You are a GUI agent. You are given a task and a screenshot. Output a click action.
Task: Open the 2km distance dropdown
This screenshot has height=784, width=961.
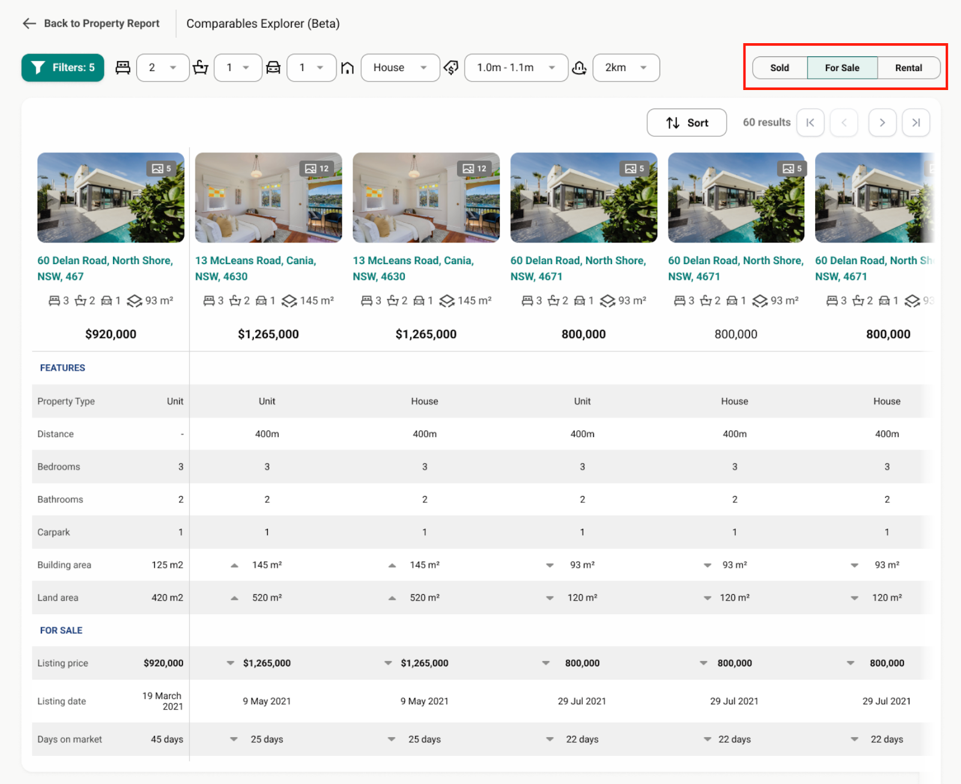[626, 68]
